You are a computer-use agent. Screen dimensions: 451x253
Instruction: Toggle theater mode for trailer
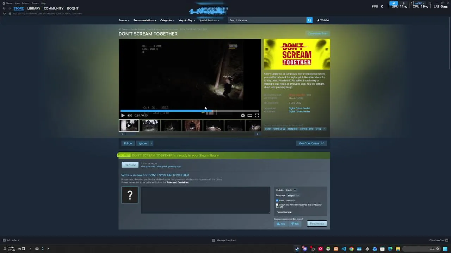tap(250, 115)
